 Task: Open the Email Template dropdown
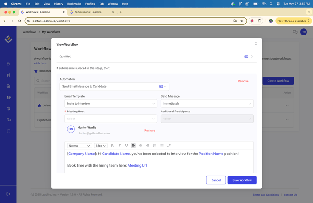111,104
